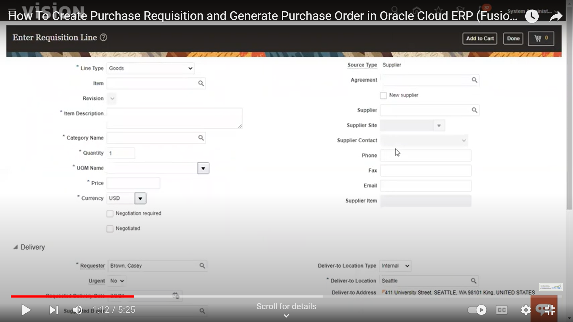Tick the Negotiated checkbox

point(110,229)
